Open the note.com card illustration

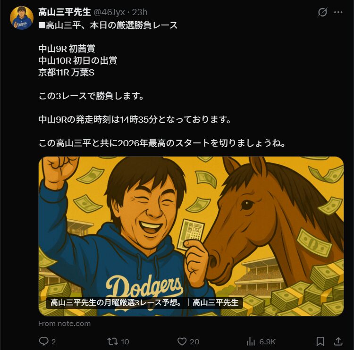point(191,226)
